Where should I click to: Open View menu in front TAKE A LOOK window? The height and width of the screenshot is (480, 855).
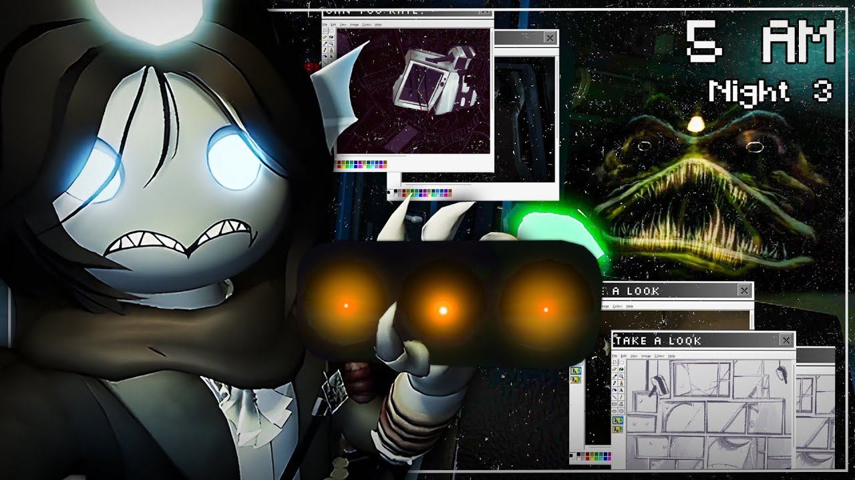coord(633,356)
